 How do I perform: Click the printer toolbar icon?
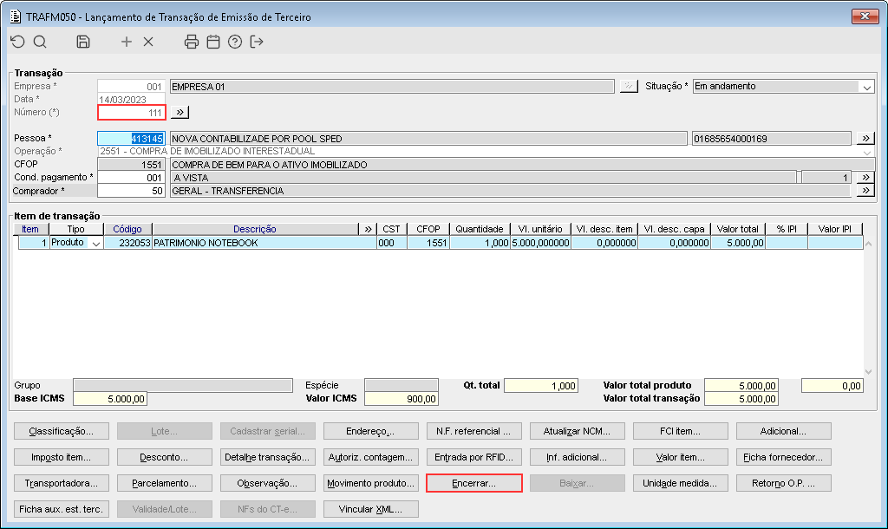192,42
